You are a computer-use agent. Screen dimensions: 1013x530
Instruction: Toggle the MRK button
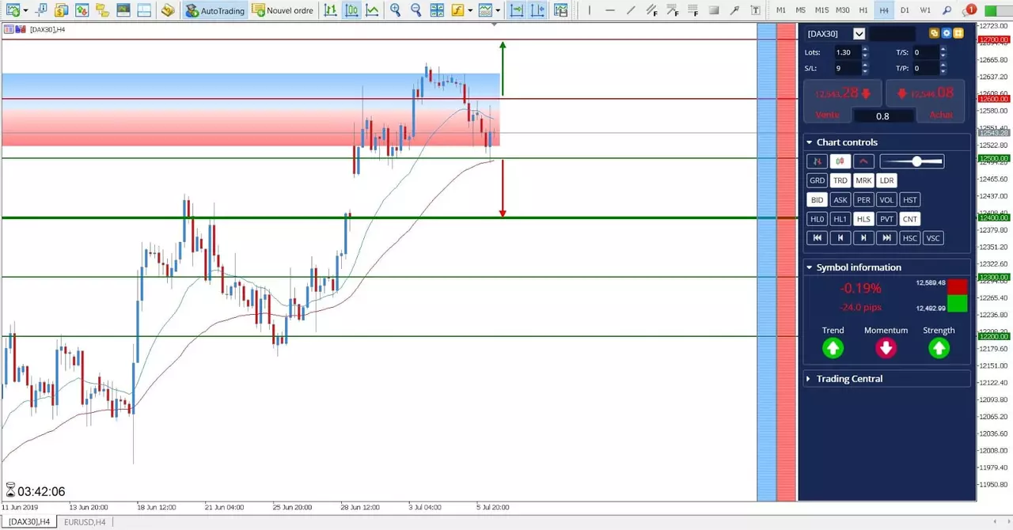point(863,180)
